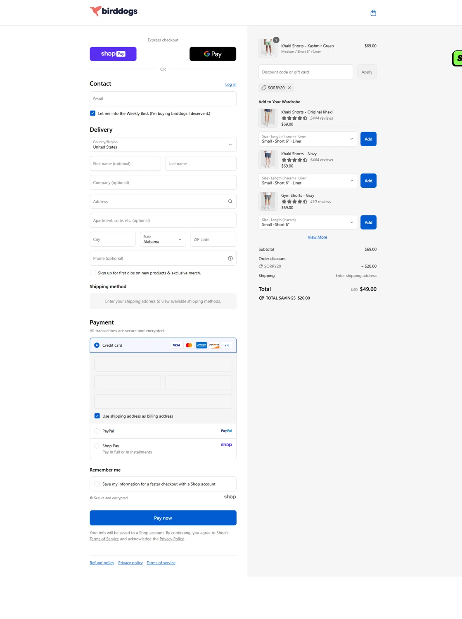Focus the Company input field
Screen dimensions: 462x619
(163, 182)
